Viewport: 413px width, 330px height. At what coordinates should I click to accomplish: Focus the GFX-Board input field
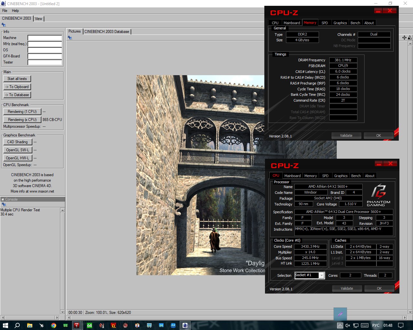(x=45, y=56)
